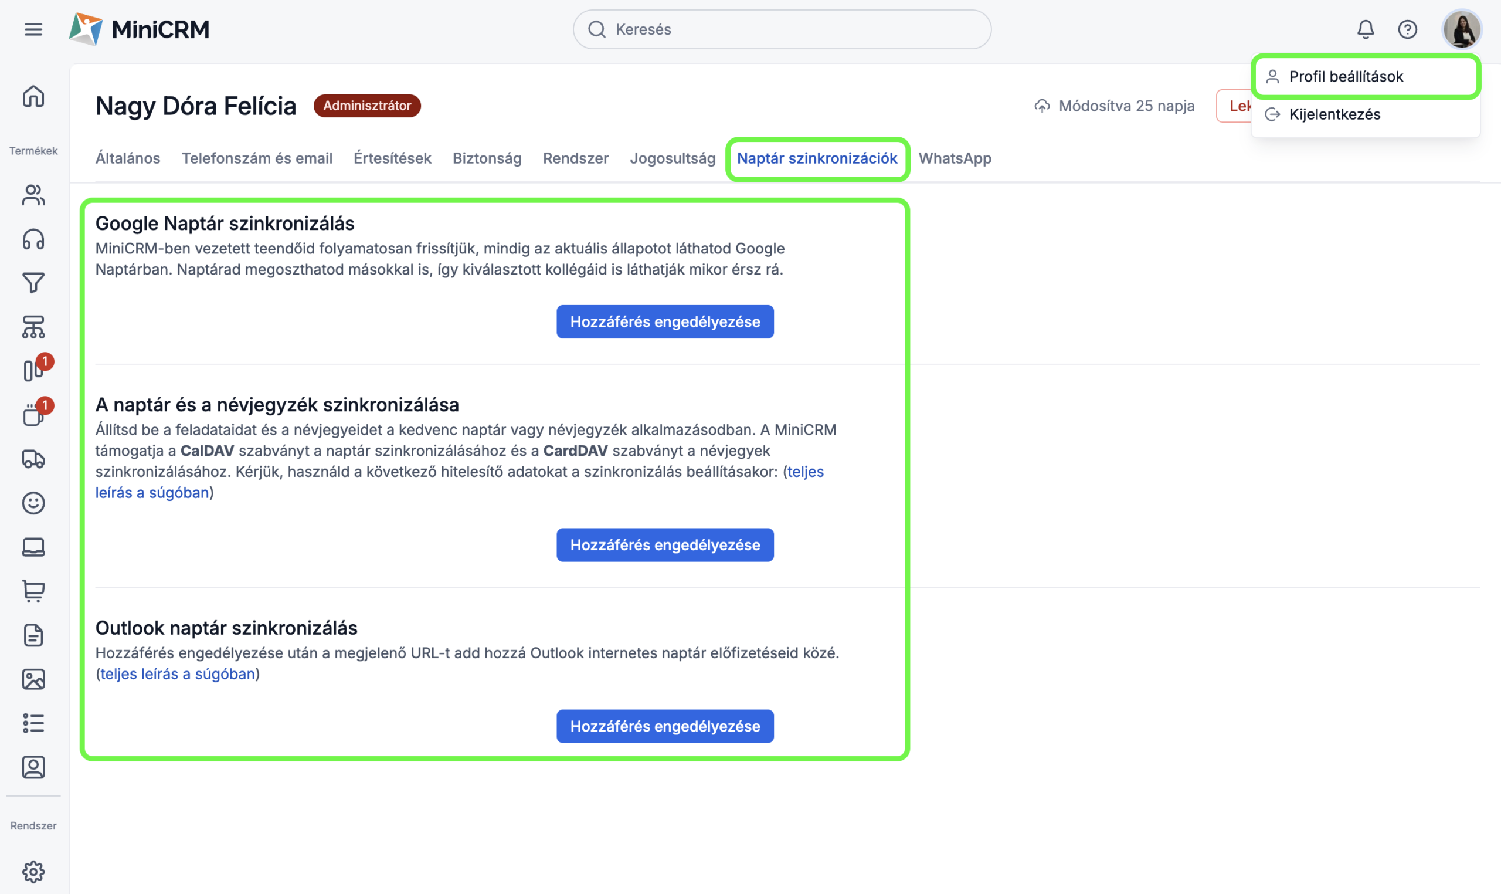Open the help question mark icon

[x=1407, y=29]
